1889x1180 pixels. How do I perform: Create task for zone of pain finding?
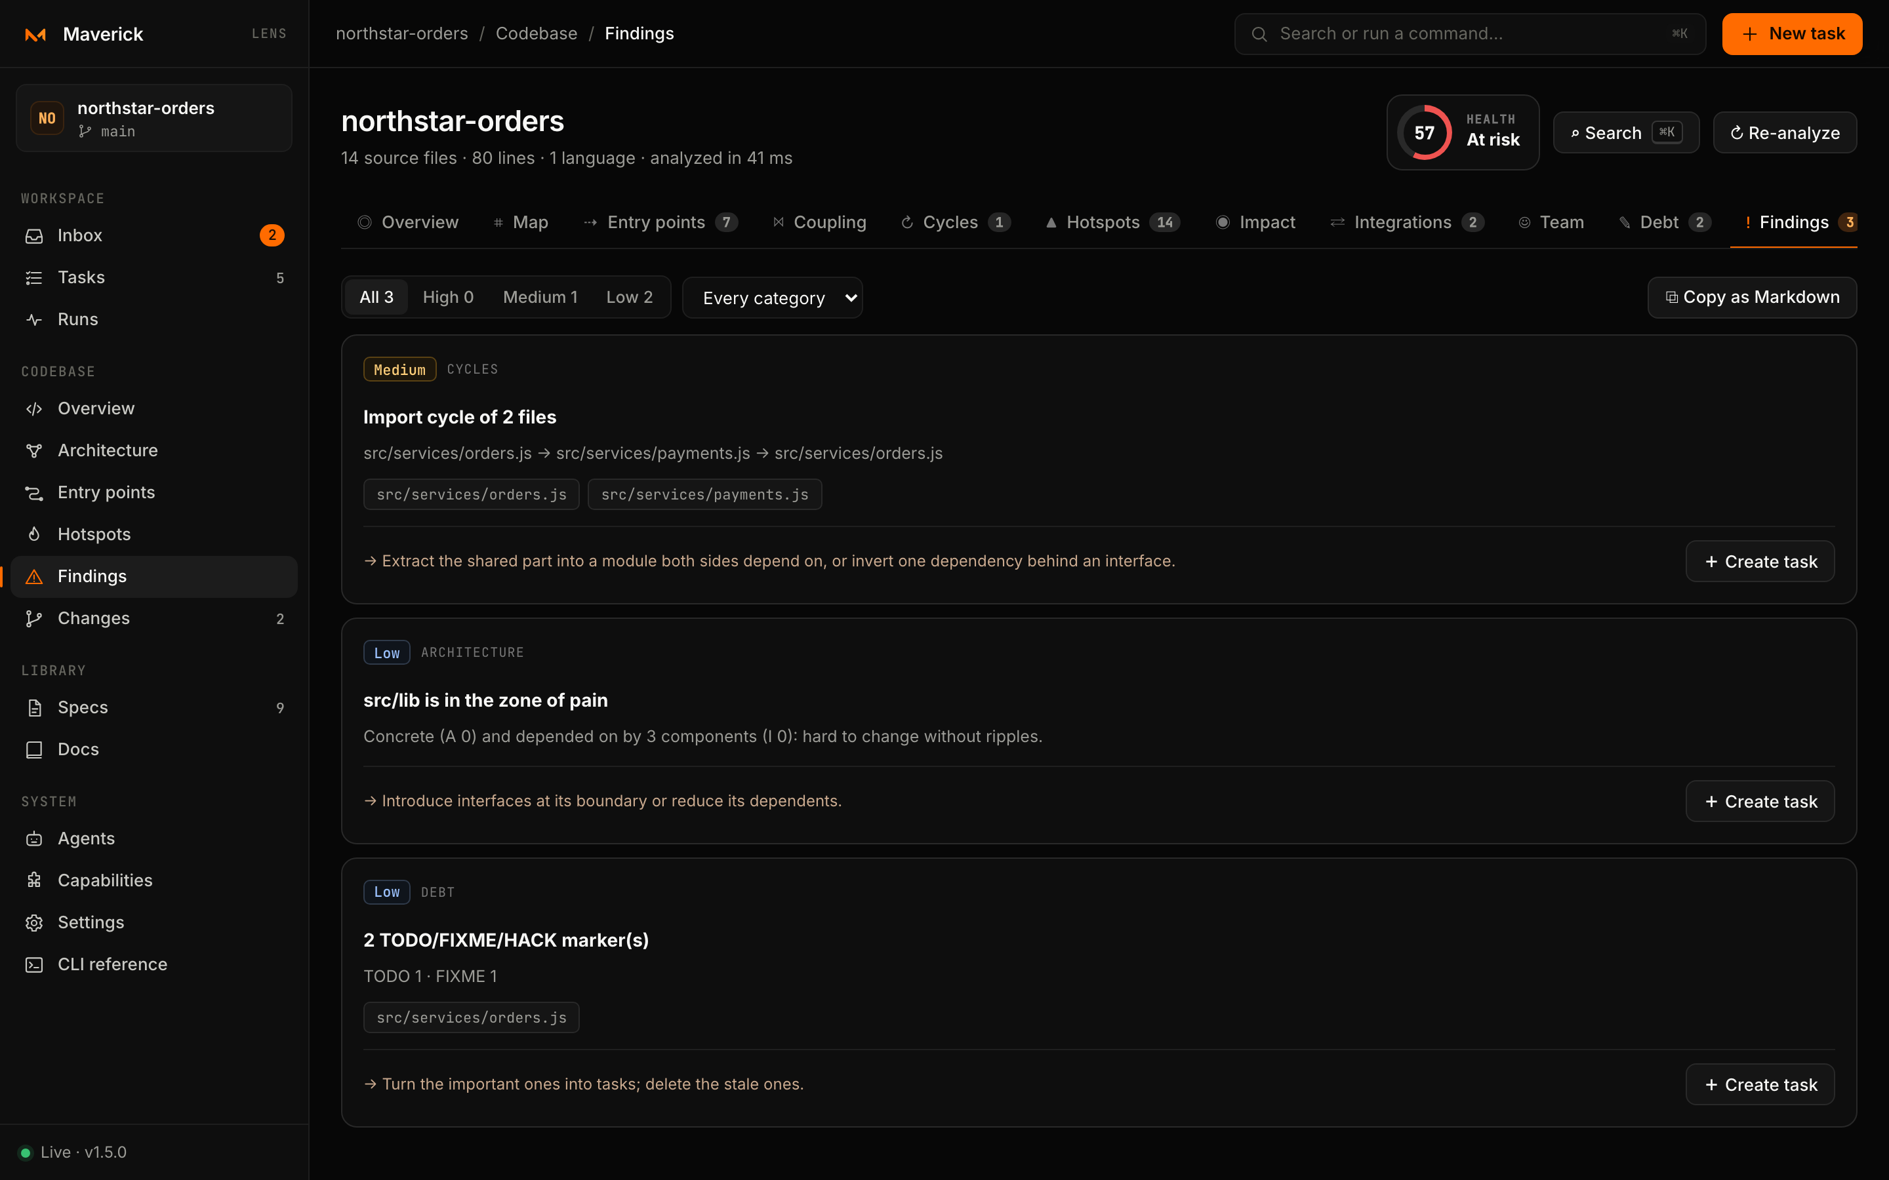point(1759,802)
